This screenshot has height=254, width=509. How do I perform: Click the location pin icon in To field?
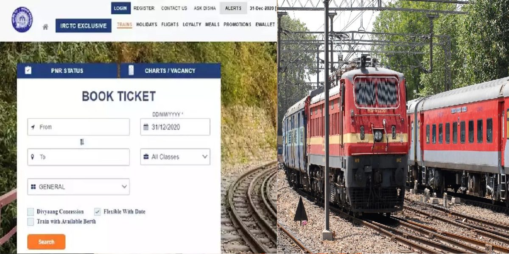pyautogui.click(x=32, y=157)
